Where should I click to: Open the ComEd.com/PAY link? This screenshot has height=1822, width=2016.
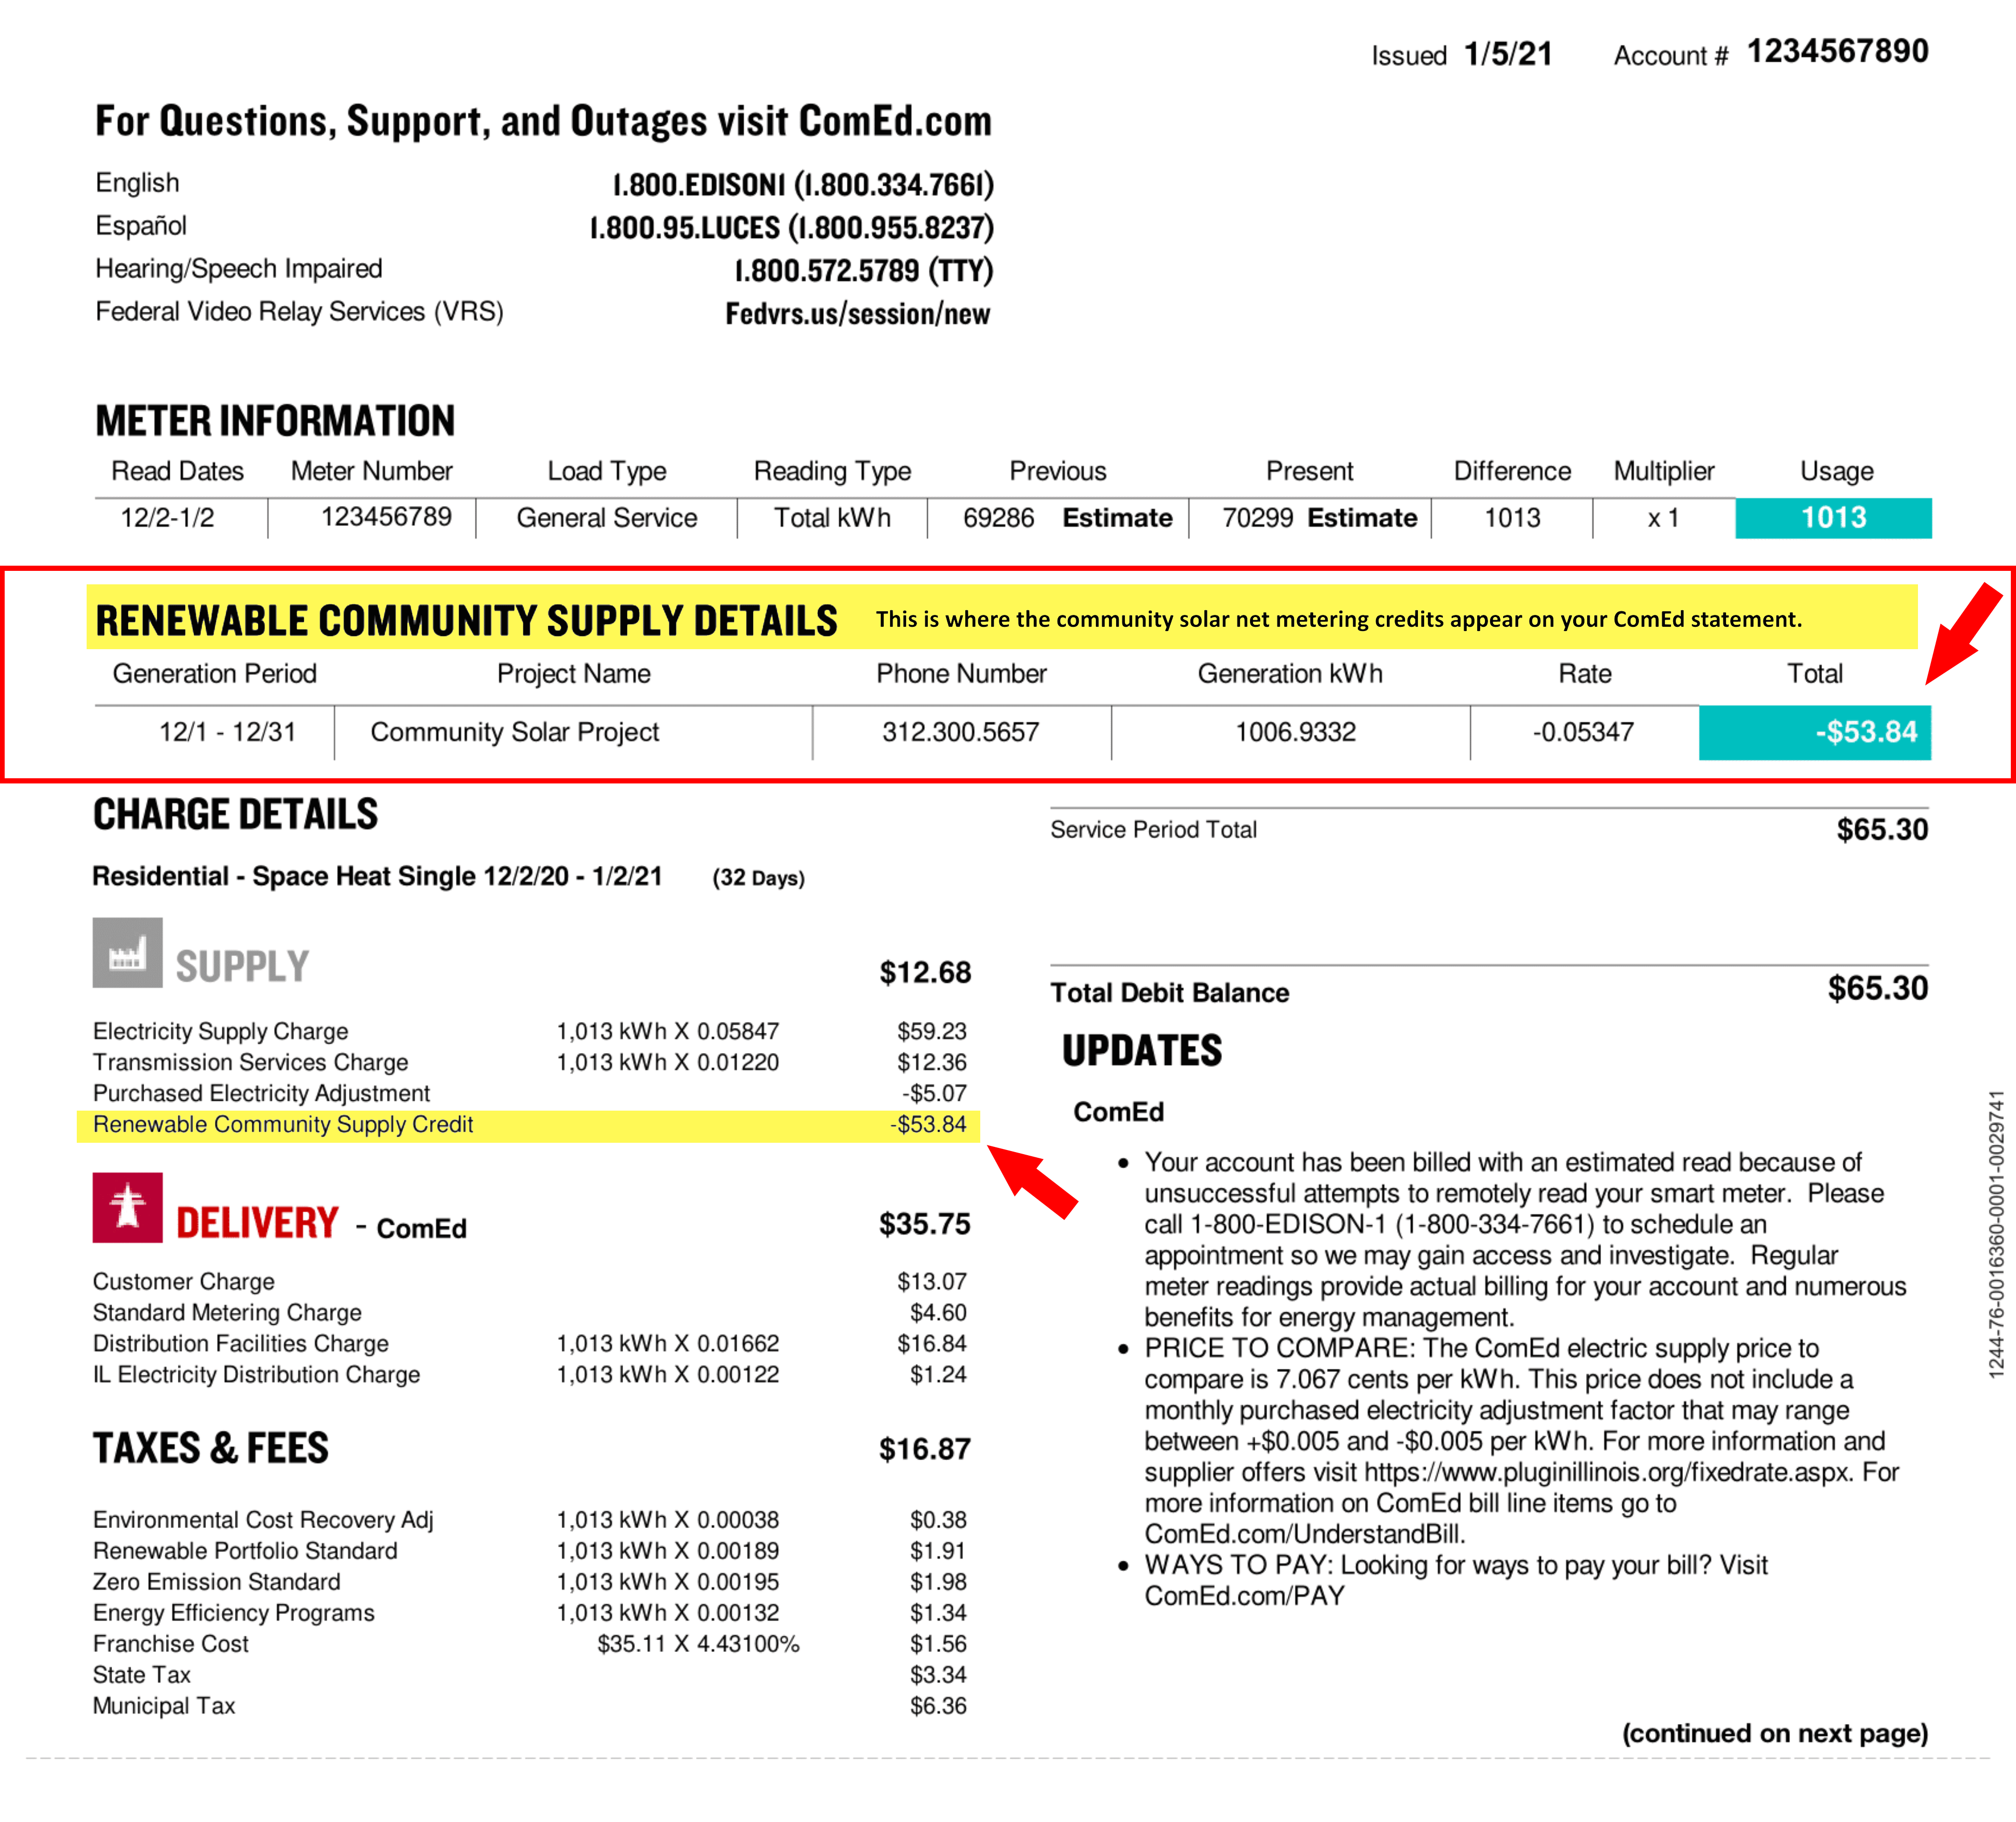[x=1244, y=1596]
